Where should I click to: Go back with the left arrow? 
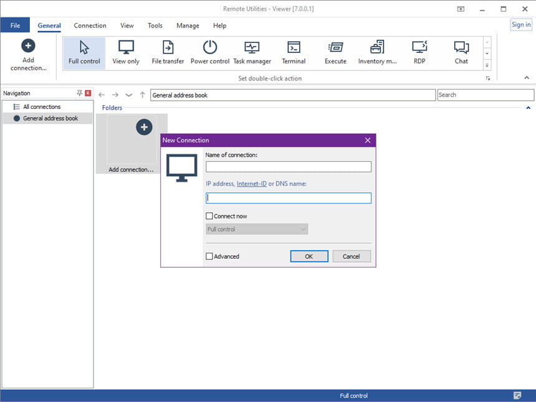tap(102, 95)
